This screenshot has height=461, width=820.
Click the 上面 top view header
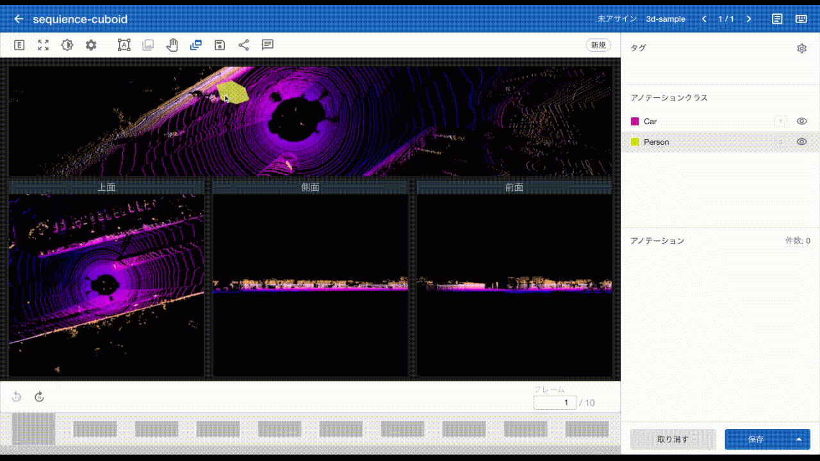click(106, 187)
